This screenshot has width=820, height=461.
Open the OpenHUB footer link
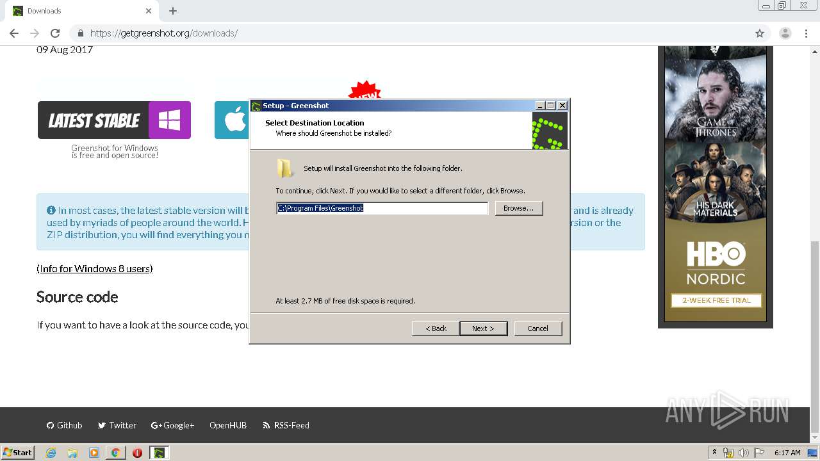pos(228,425)
